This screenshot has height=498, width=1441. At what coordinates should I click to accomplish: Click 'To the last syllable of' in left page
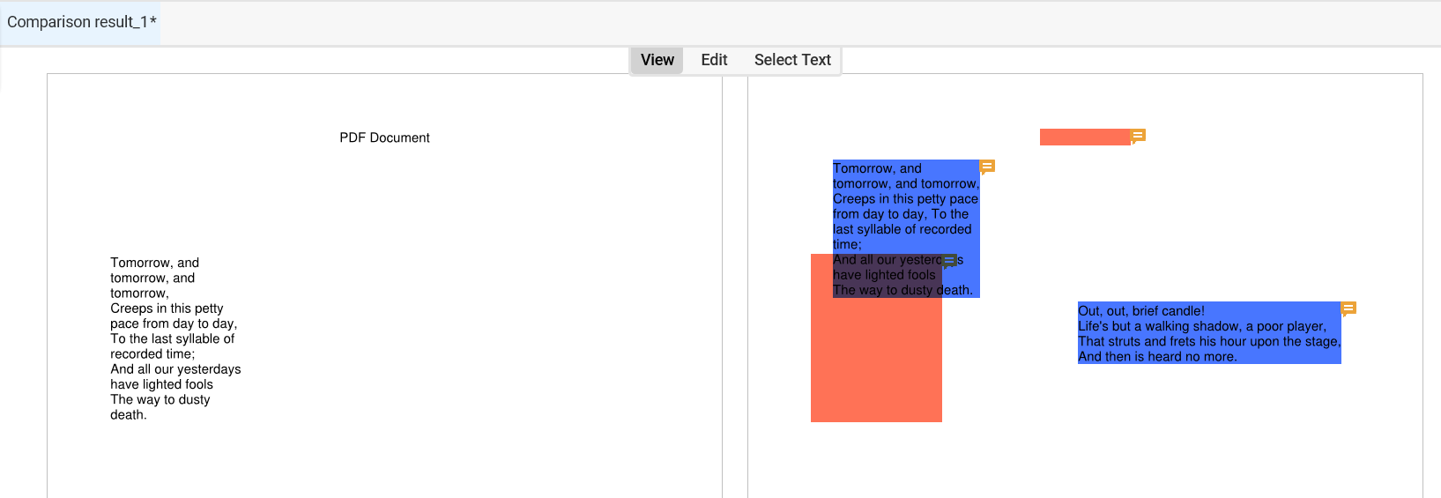[173, 338]
